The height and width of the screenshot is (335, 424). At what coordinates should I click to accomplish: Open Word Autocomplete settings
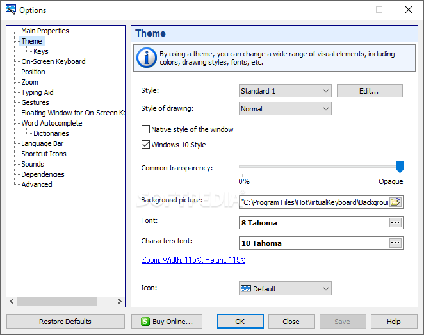(52, 123)
